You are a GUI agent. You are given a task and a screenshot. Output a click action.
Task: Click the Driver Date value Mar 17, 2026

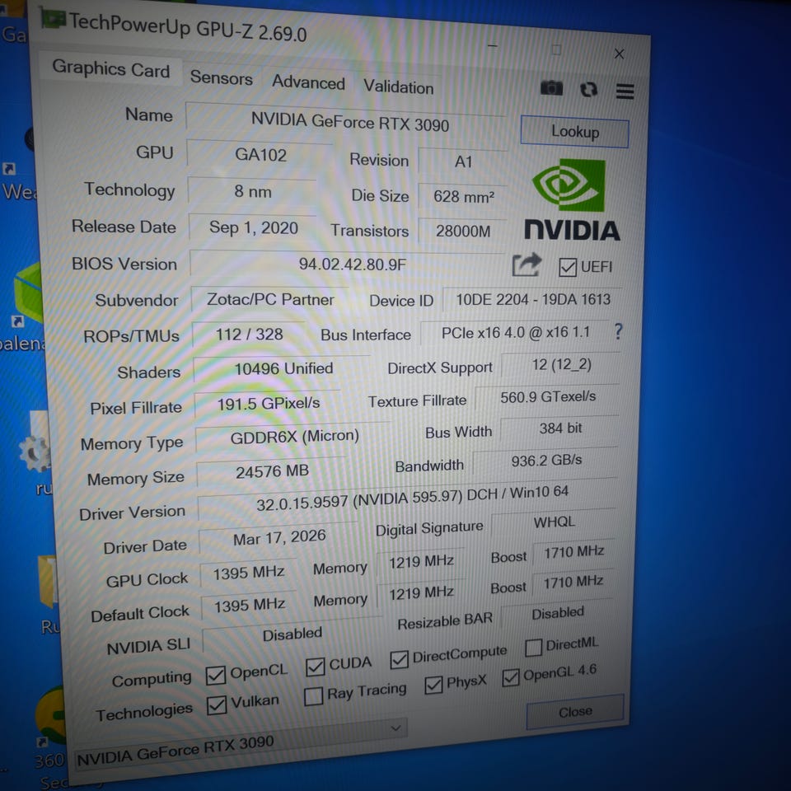tap(278, 538)
